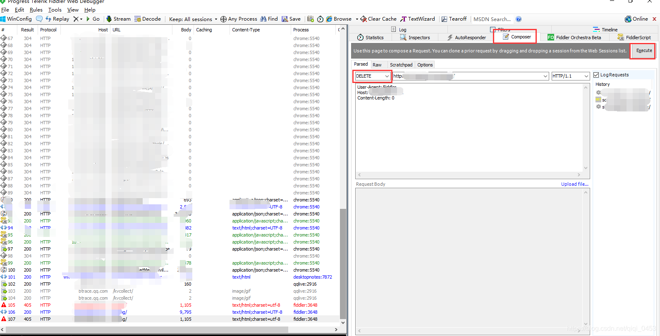Screen dimensions: 660x336
Task: Open the File menu
Action: tap(5, 10)
